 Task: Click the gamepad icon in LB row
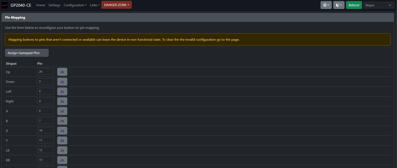point(62,150)
